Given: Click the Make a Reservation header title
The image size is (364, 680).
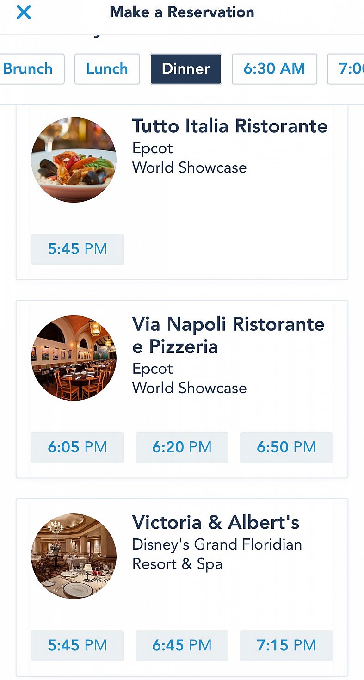Looking at the screenshot, I should 182,12.
